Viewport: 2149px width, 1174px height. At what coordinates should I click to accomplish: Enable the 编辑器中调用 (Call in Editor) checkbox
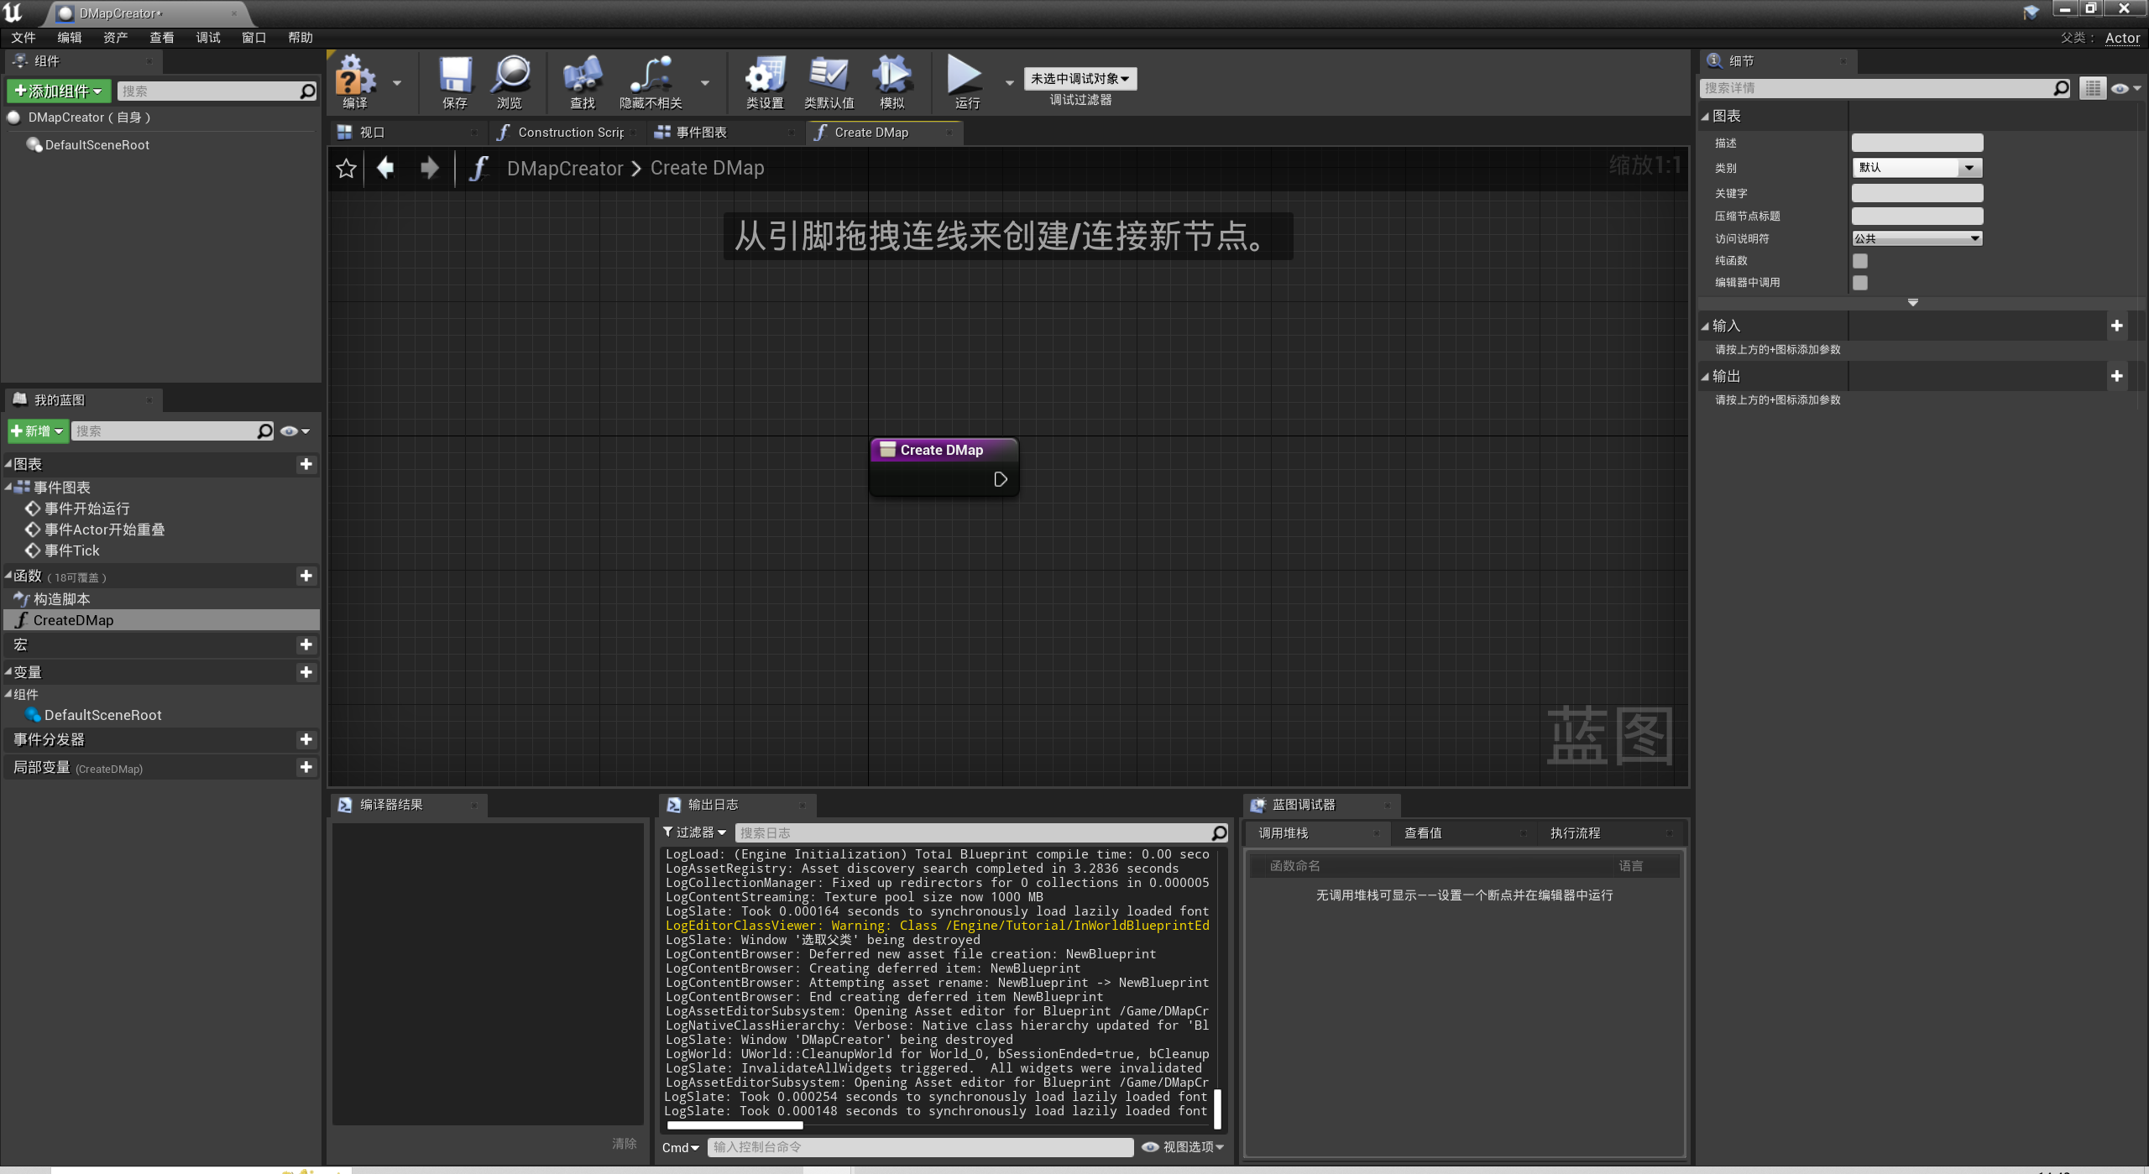pos(1861,283)
